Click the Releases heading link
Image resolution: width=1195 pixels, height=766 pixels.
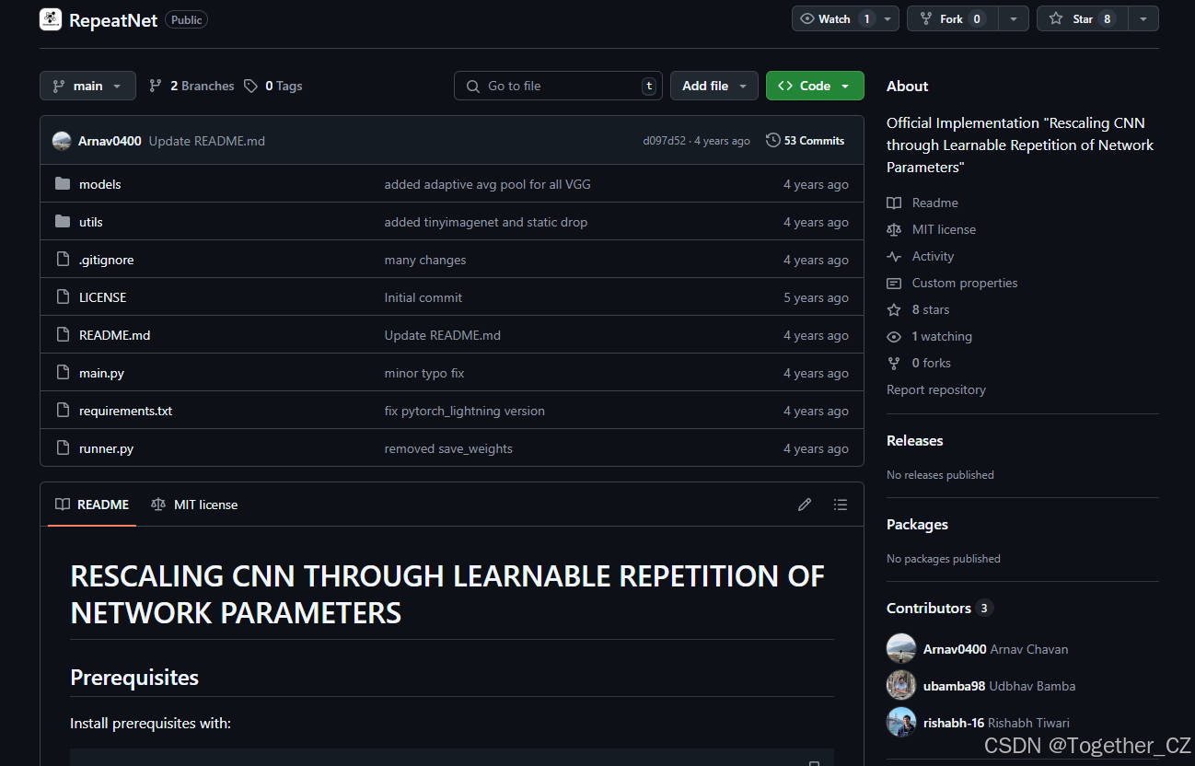(915, 440)
